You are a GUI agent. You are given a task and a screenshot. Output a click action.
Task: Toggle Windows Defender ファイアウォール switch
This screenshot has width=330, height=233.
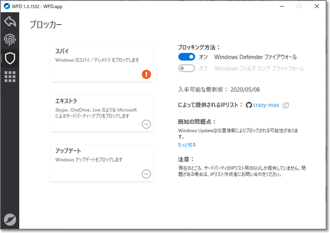tap(187, 57)
